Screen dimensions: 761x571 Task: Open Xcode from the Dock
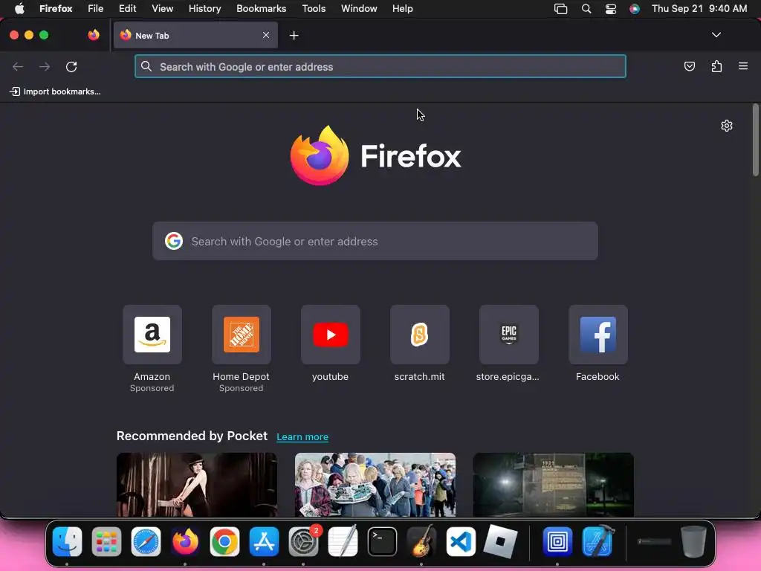(x=598, y=541)
